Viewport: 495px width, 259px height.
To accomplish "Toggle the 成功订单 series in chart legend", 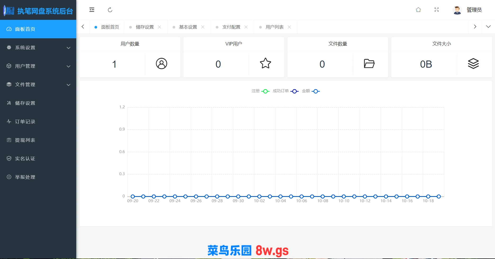I will 286,91.
